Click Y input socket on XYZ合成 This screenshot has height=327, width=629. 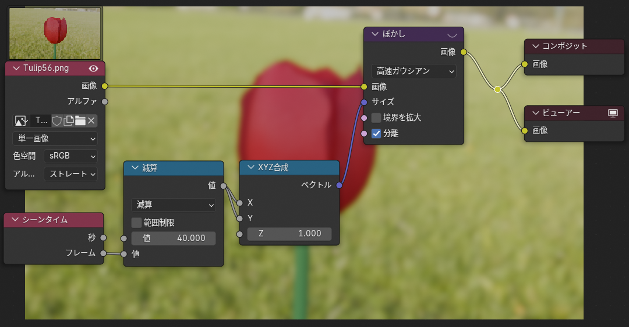pyautogui.click(x=239, y=218)
